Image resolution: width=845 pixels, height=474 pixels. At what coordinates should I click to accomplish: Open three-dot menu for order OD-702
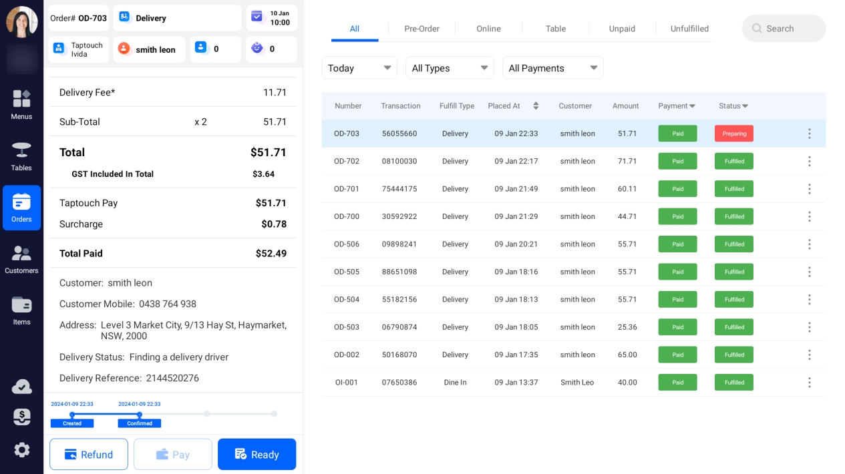[809, 162]
